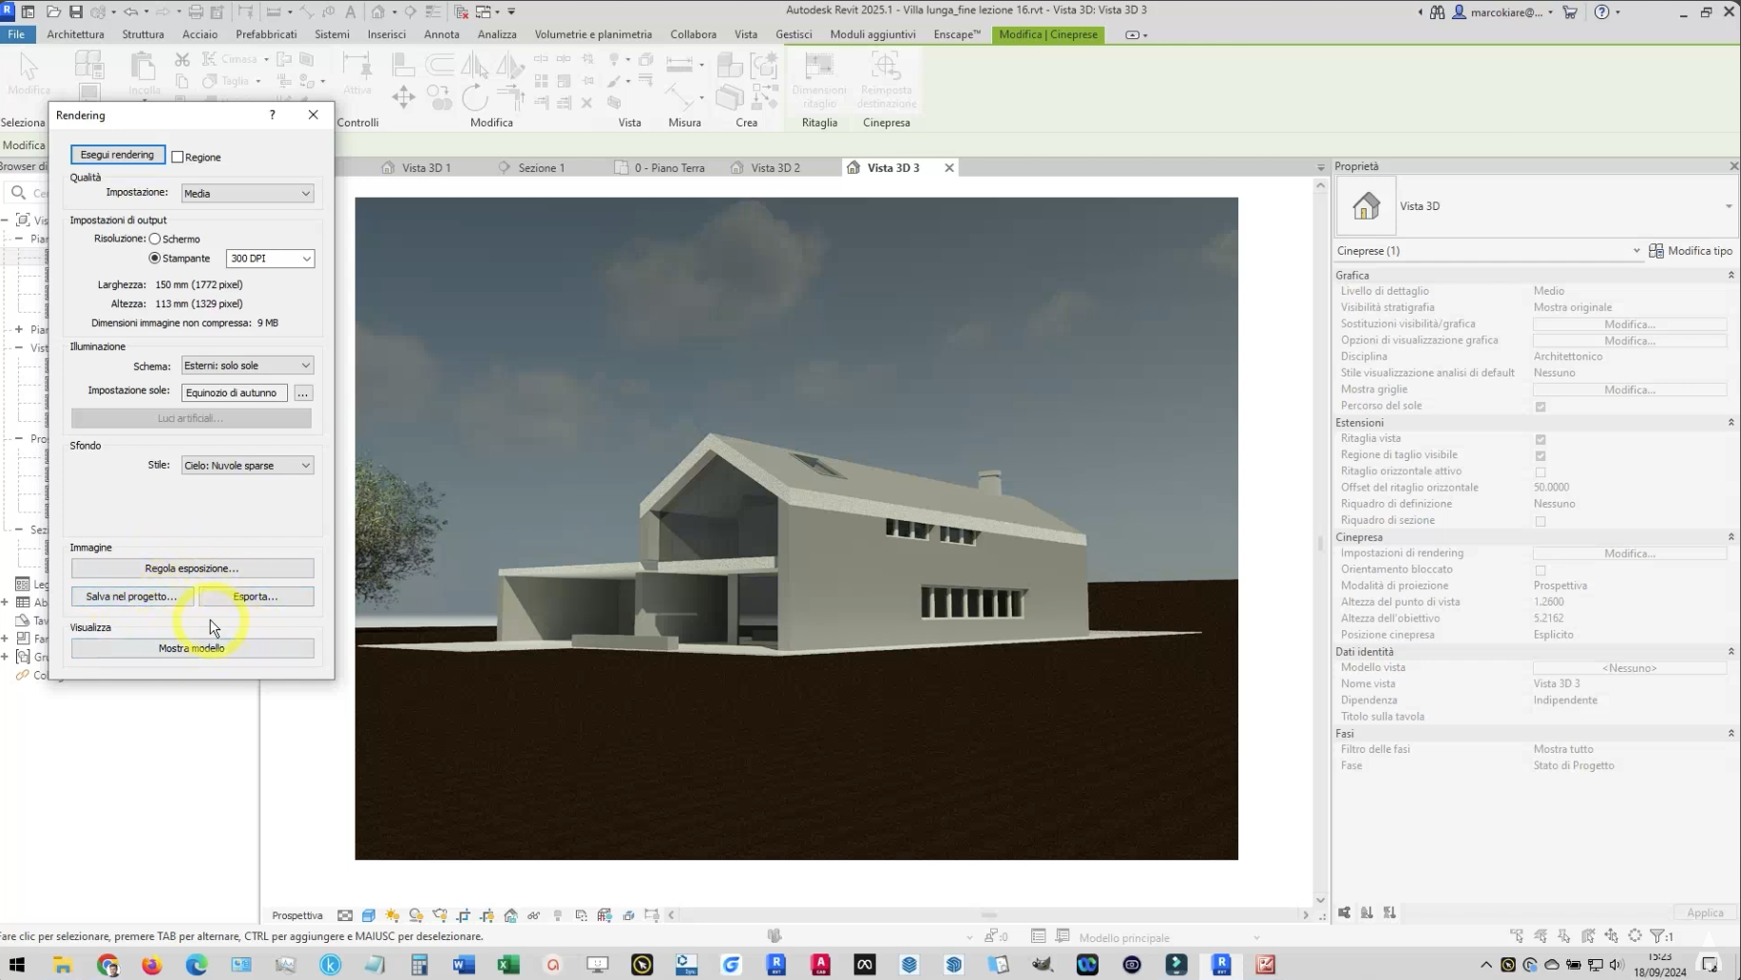Click the Equinozio di autunno sun setting field
Image resolution: width=1741 pixels, height=980 pixels.
(x=234, y=393)
